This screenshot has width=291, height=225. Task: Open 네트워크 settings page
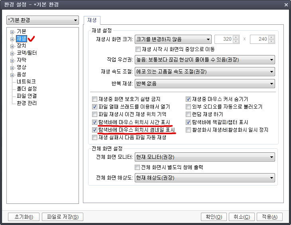pyautogui.click(x=26, y=81)
